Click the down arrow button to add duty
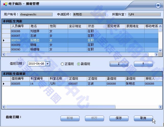This screenshot has width=164, height=127. [119, 64]
